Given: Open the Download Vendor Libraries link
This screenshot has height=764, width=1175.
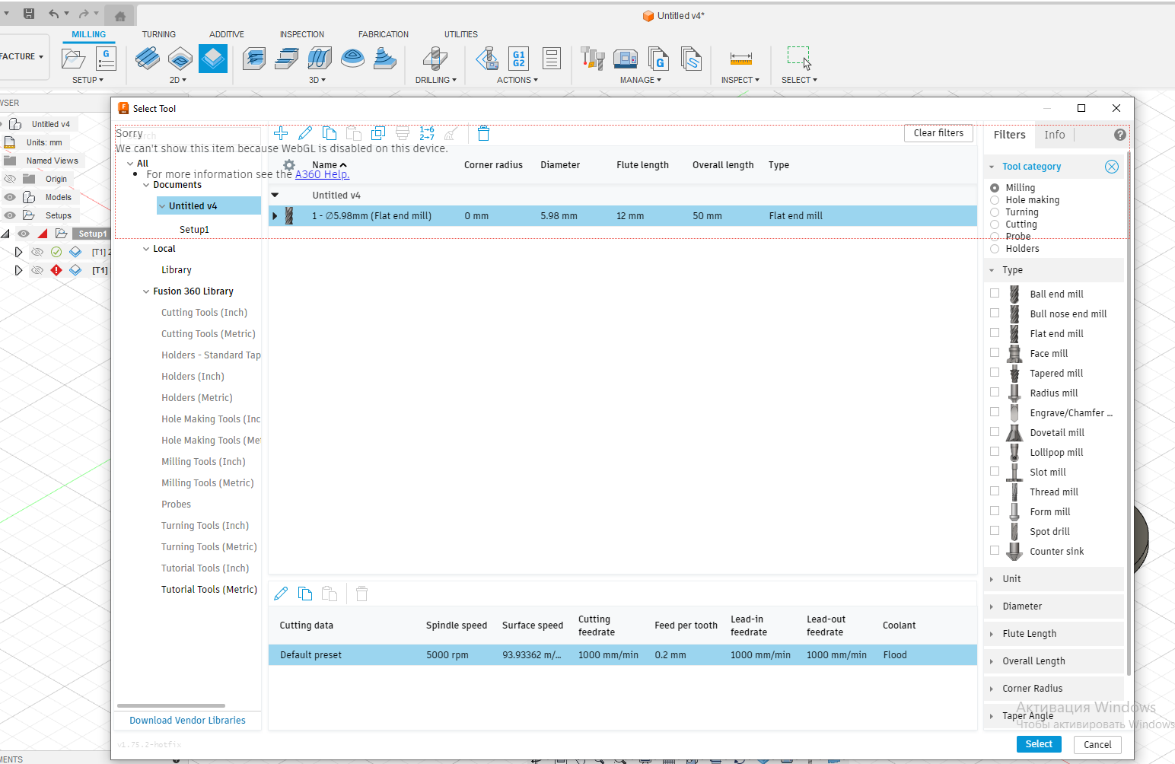Looking at the screenshot, I should tap(187, 721).
